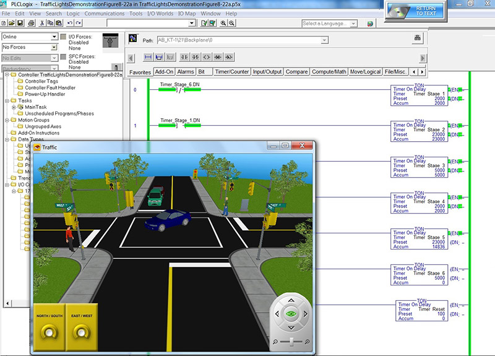Open the Communications menu
This screenshot has width=495, height=356.
[x=104, y=13]
